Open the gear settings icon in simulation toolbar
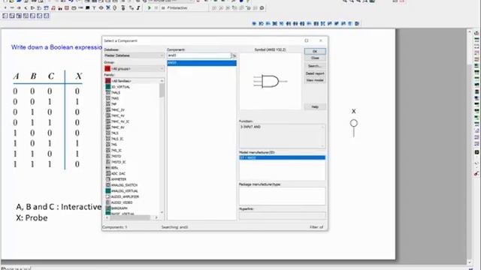Image resolution: width=481 pixels, height=270 pixels. [x=262, y=8]
